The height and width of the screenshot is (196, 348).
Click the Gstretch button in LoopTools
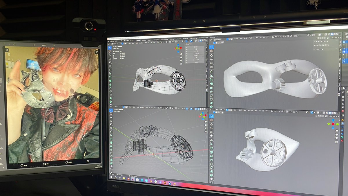(196, 55)
